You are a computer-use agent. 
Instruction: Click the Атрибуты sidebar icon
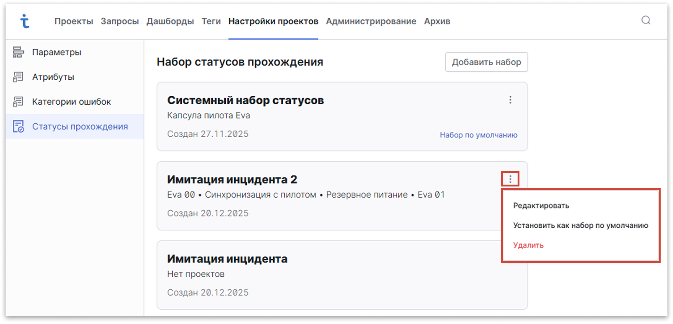(x=18, y=77)
